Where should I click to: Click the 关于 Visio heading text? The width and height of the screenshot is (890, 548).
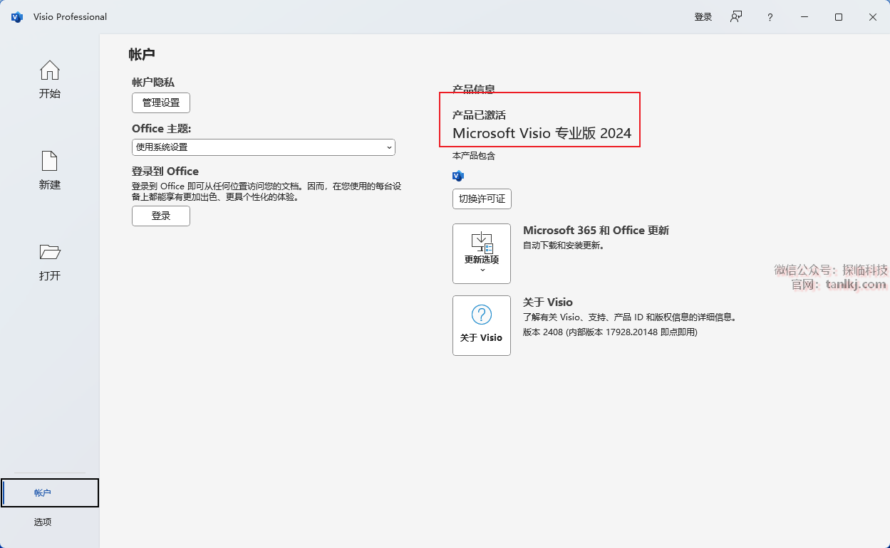548,302
